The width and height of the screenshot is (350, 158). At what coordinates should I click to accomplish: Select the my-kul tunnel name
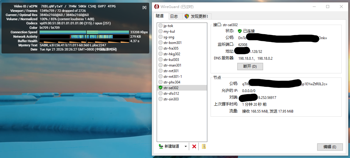[169, 31]
